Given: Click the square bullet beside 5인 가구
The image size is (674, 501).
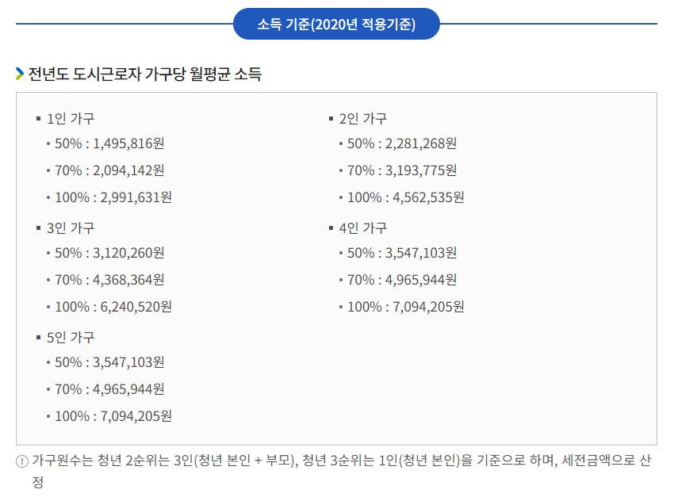Looking at the screenshot, I should (x=38, y=337).
